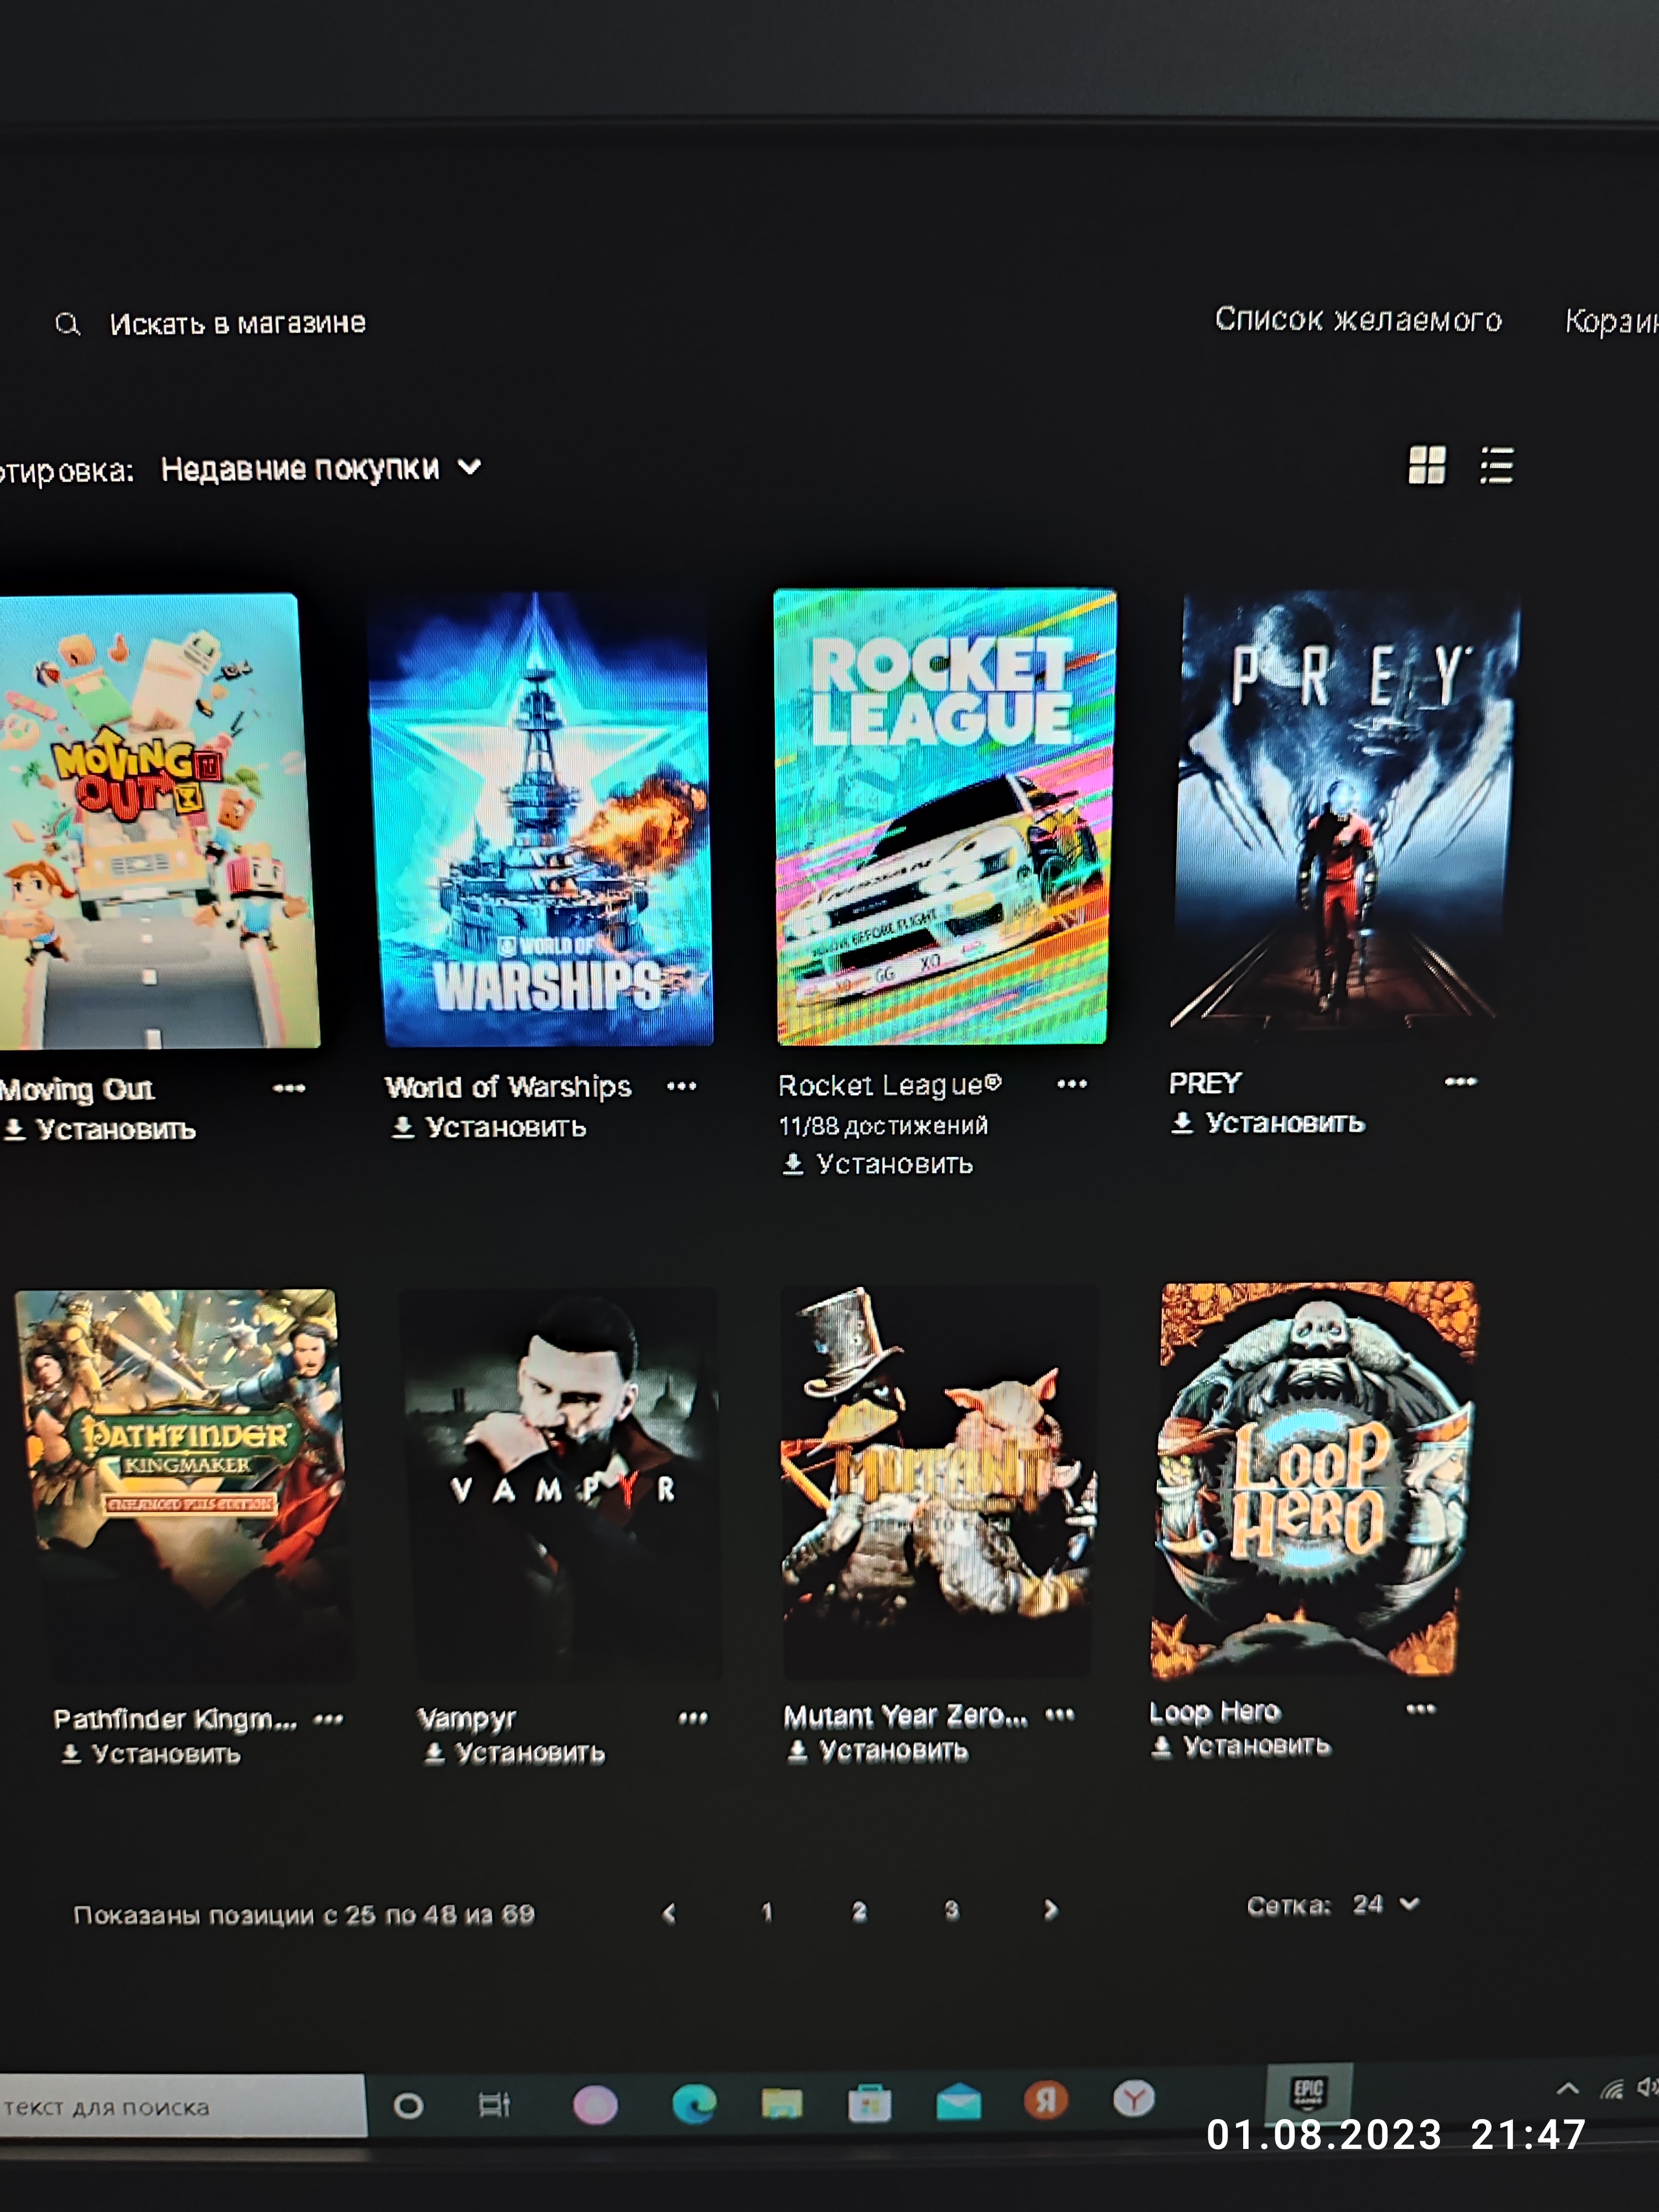This screenshot has width=1659, height=2212.
Task: Open three-dot menu for Rocket League
Action: pos(1072,1084)
